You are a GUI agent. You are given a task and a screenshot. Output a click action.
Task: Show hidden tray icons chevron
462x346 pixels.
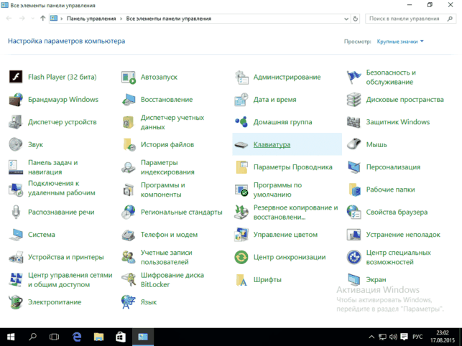371,337
